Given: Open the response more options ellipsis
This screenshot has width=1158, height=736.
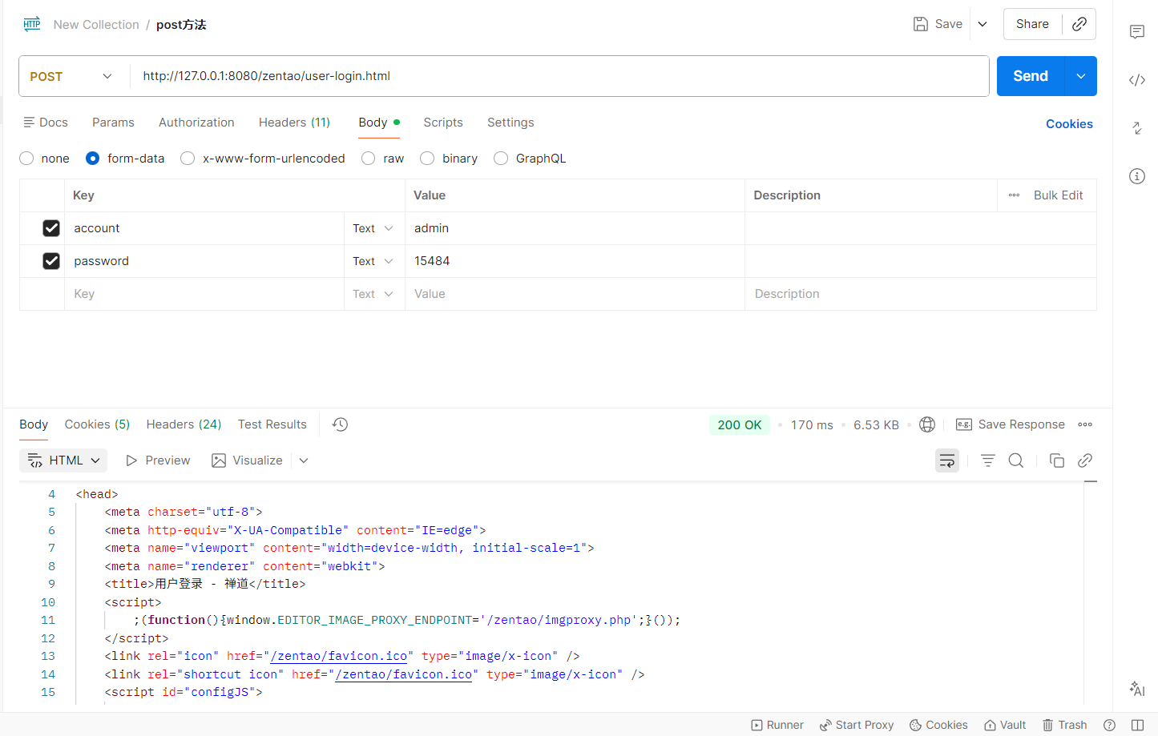Looking at the screenshot, I should (x=1085, y=424).
